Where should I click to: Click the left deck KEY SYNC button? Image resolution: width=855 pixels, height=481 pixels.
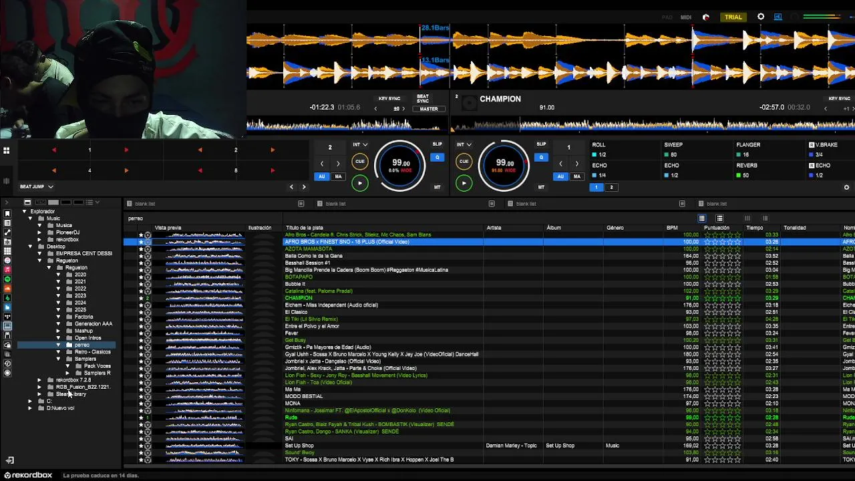click(389, 99)
